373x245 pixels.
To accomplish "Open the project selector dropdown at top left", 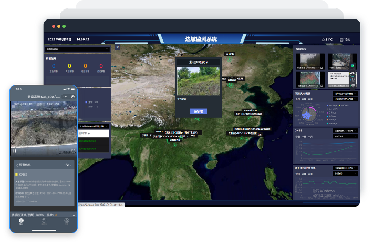I will coord(78,49).
